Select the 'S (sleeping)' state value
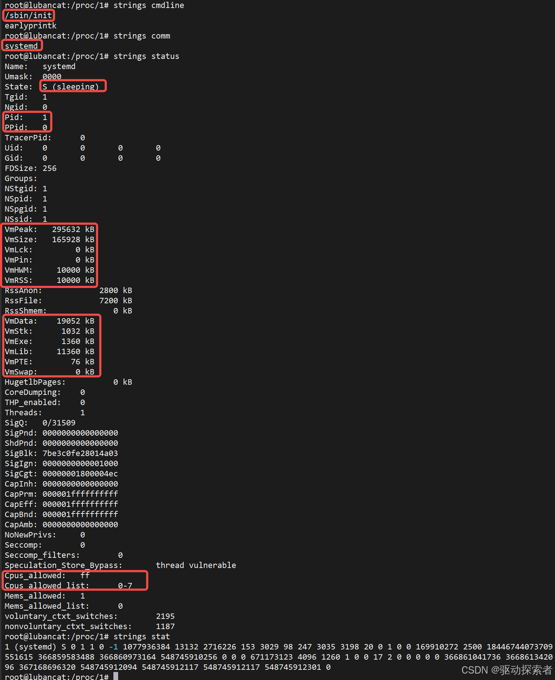 [x=71, y=87]
